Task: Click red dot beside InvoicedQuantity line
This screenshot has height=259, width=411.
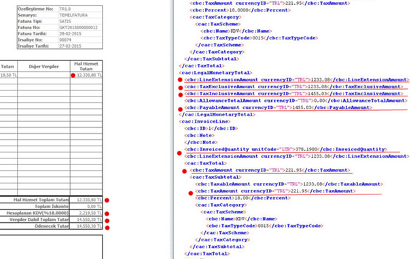Action: [179, 153]
